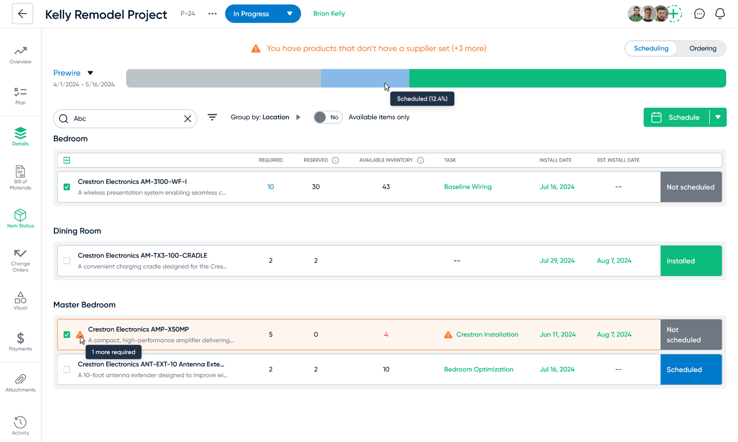Open Attachments in the sidebar

[21, 383]
